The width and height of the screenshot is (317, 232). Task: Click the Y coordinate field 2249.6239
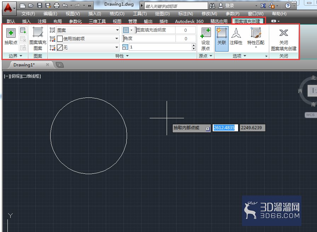[252, 128]
